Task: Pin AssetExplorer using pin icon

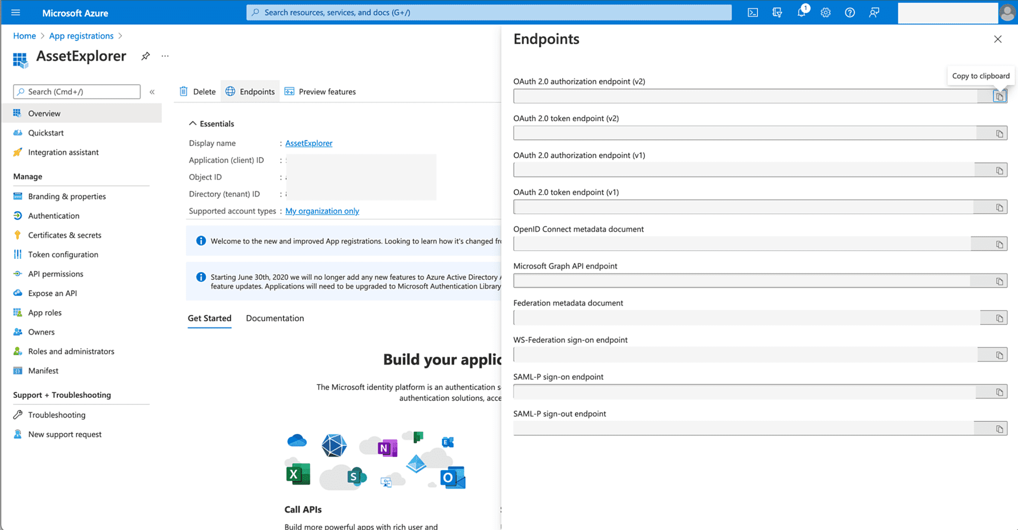Action: [x=146, y=56]
